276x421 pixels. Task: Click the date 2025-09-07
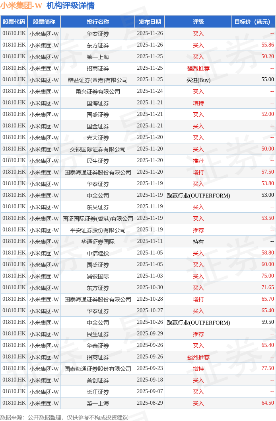150,391
